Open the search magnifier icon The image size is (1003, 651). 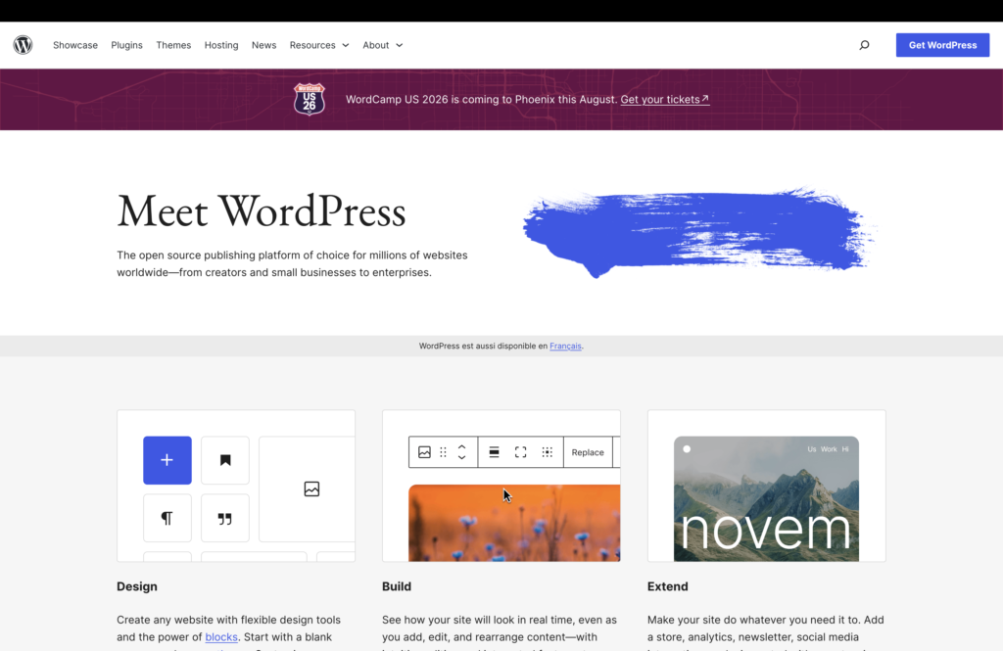point(864,45)
